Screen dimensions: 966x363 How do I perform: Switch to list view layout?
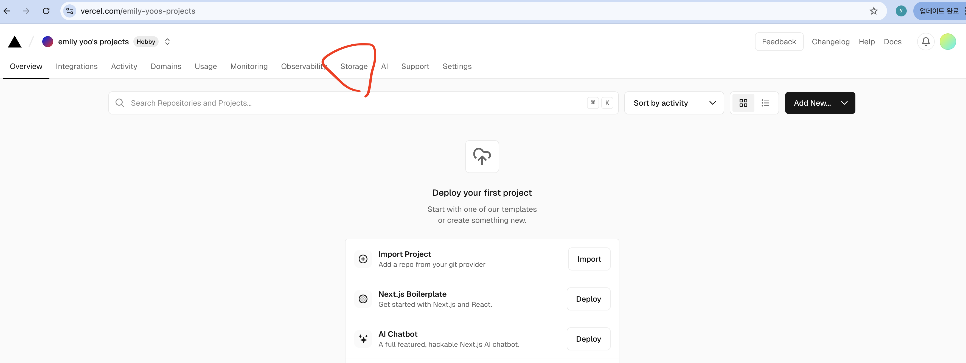(765, 103)
